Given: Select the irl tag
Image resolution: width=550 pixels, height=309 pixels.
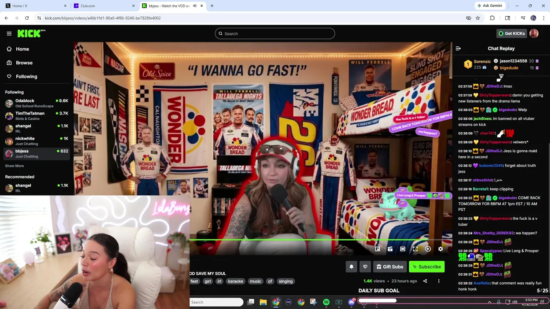Looking at the screenshot, I should pos(219,281).
